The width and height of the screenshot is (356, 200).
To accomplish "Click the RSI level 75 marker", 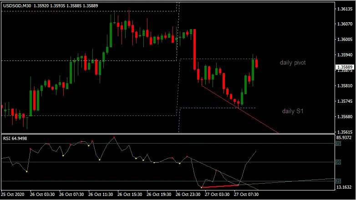I will tap(338, 144).
